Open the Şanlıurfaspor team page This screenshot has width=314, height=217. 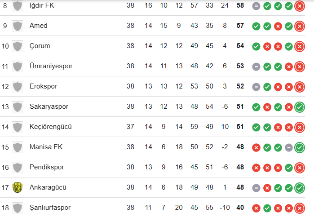click(x=50, y=208)
